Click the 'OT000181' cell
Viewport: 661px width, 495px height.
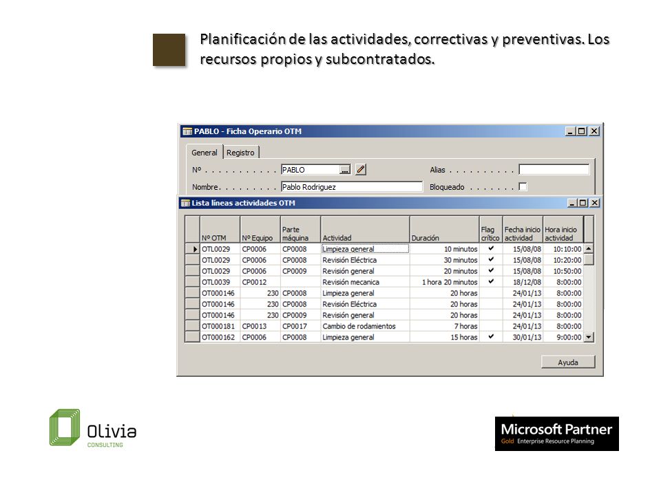(220, 326)
